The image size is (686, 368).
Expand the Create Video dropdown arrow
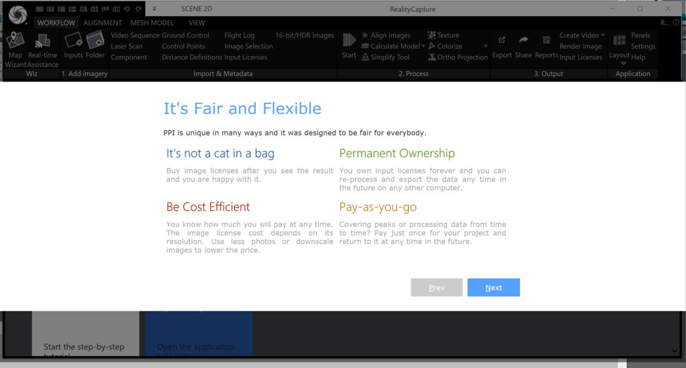(603, 35)
